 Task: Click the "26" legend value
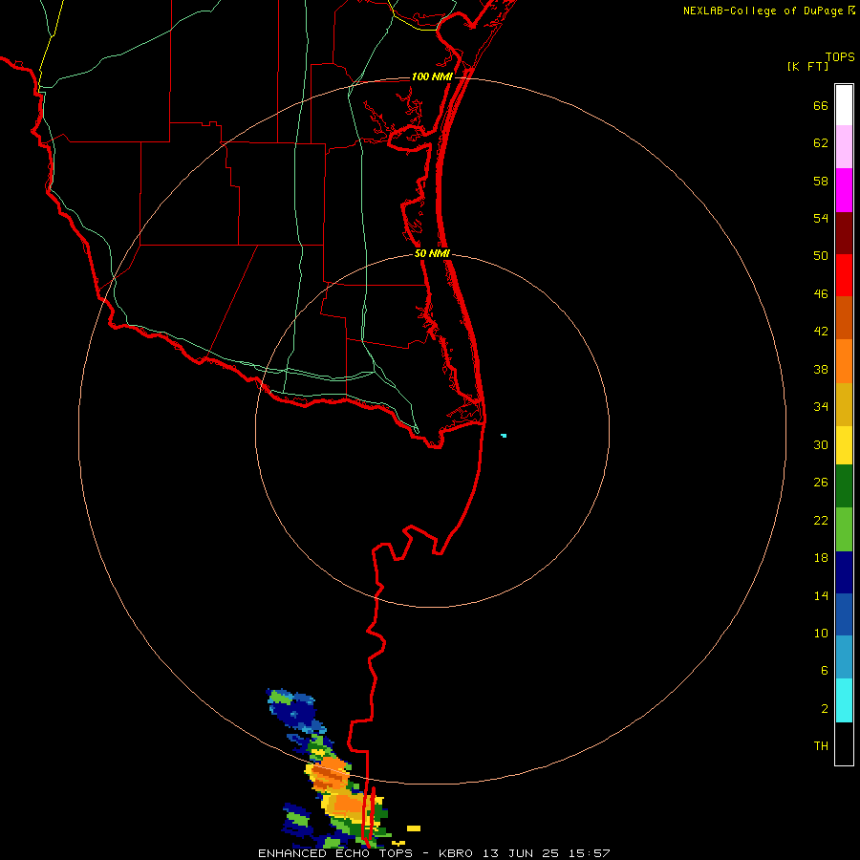[x=821, y=483]
